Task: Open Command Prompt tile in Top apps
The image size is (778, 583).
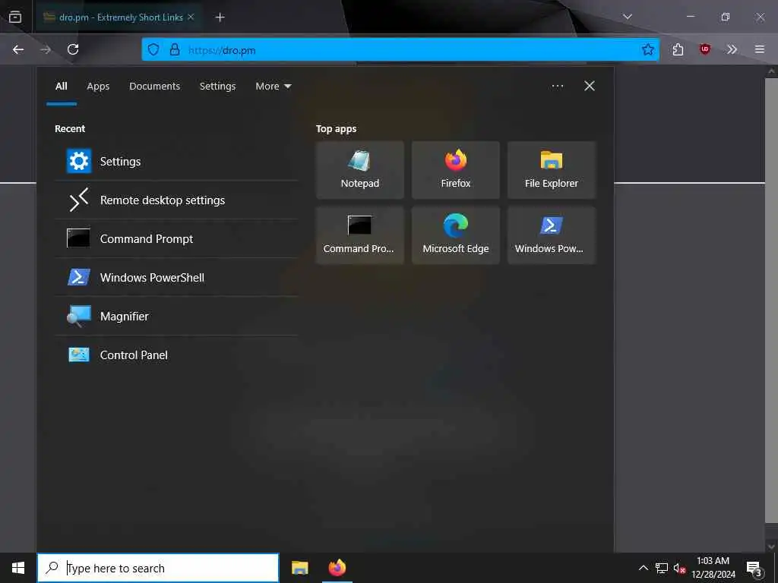Action: 359,235
